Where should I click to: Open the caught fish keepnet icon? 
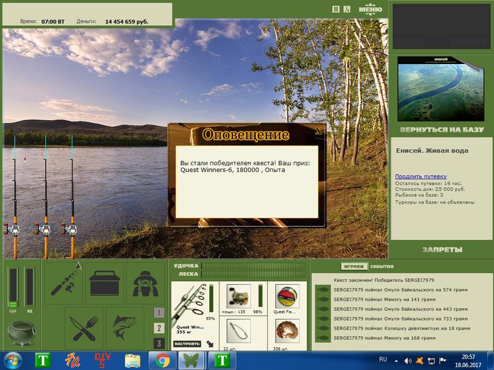point(125,328)
